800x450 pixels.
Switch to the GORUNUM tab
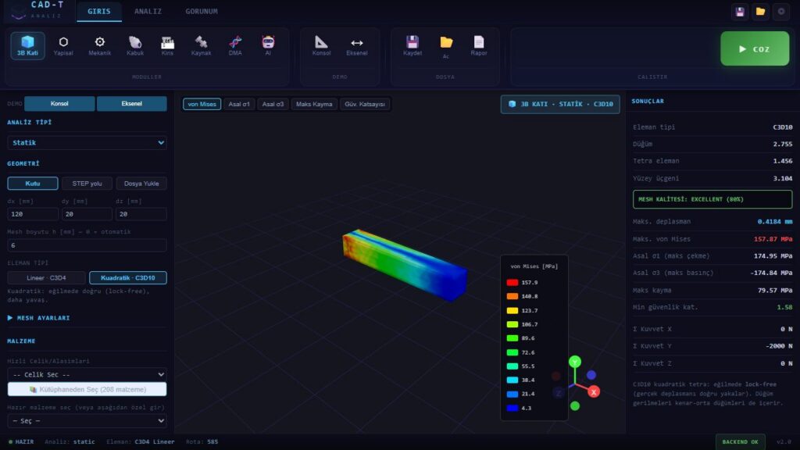click(202, 11)
